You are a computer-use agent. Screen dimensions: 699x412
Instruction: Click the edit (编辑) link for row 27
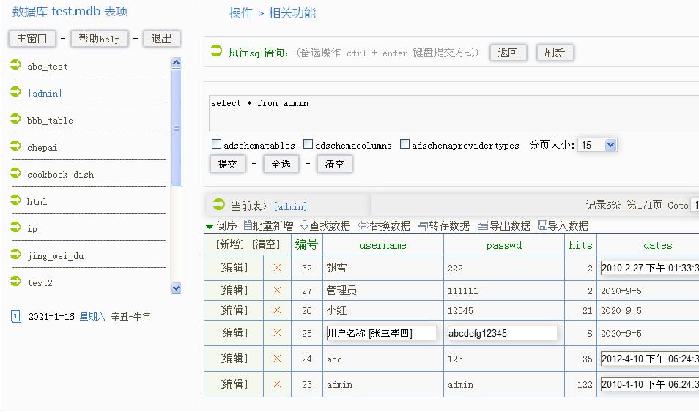point(234,291)
